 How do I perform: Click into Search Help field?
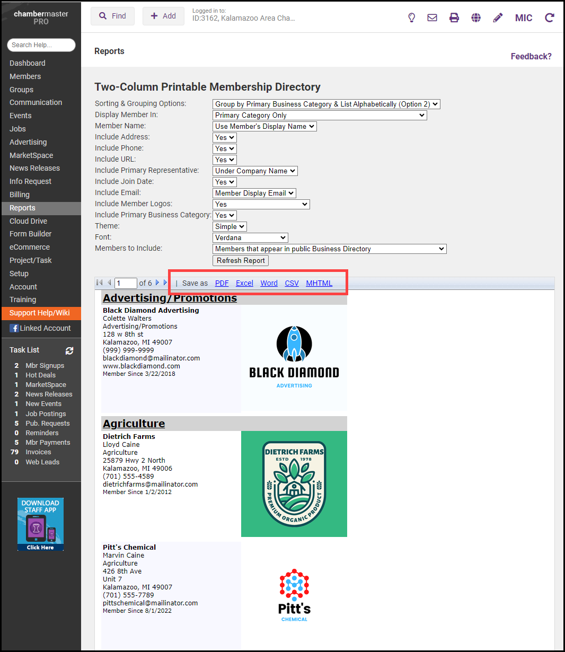[x=41, y=45]
